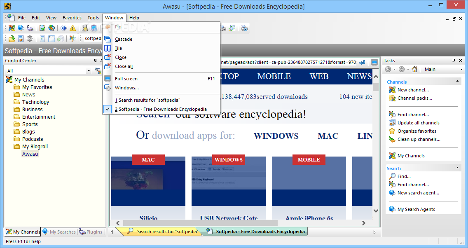Switch to the My Searches tab

point(59,232)
